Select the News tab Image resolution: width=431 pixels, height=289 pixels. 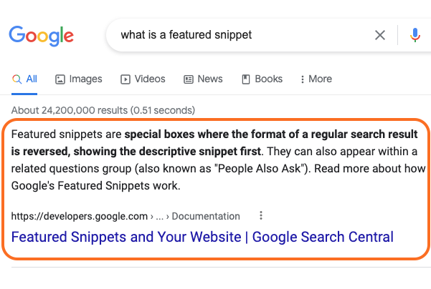coord(203,79)
